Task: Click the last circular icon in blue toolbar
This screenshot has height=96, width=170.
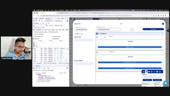Action: point(160,72)
